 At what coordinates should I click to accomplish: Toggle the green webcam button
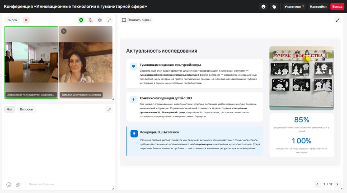[81, 20]
